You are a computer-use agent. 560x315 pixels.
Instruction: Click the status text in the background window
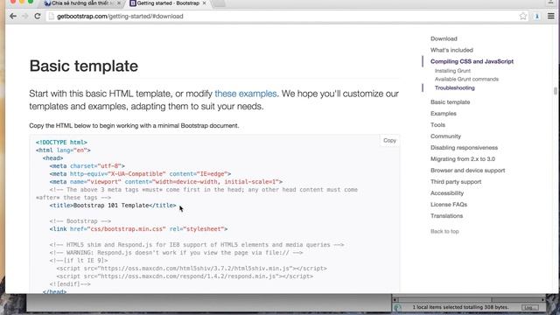tap(460, 307)
